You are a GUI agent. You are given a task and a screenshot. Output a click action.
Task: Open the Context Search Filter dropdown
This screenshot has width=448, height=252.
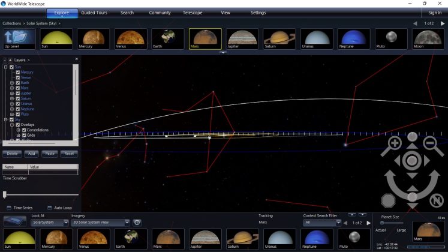tap(322, 223)
